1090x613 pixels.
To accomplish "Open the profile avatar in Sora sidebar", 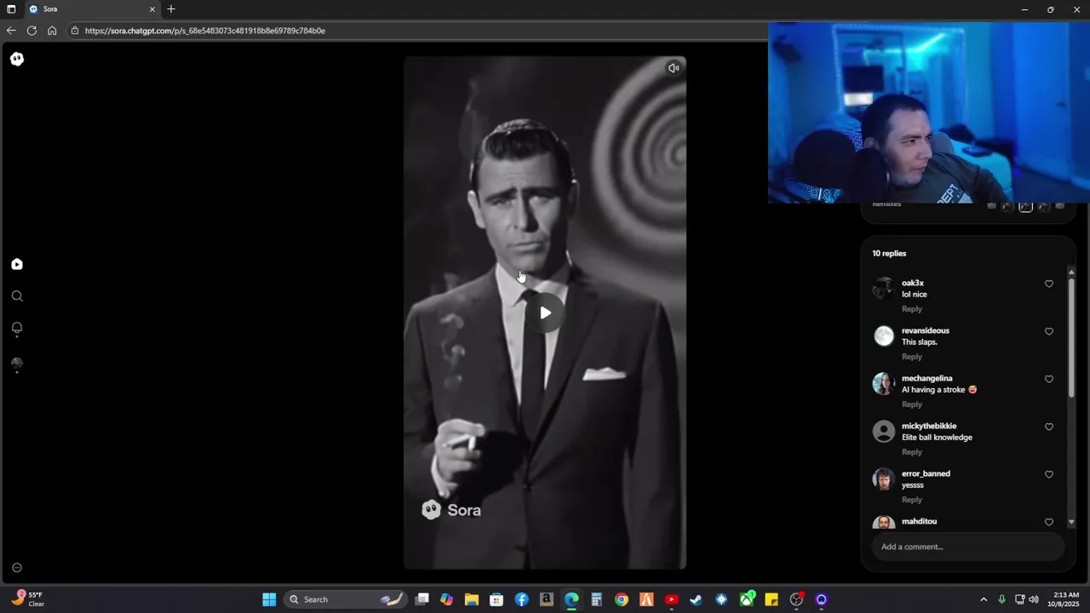I will pos(17,364).
